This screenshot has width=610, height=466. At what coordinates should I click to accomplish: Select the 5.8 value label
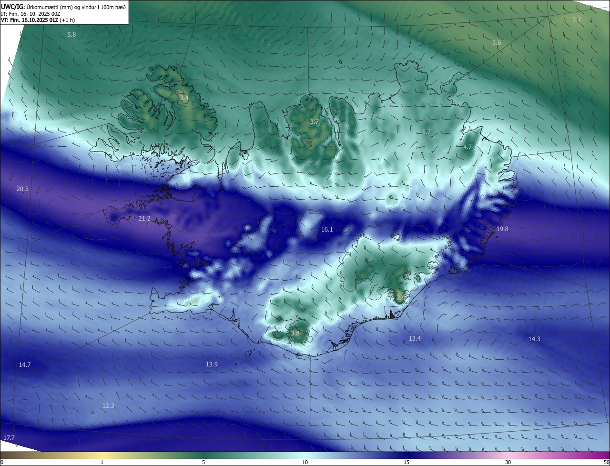[x=71, y=35]
